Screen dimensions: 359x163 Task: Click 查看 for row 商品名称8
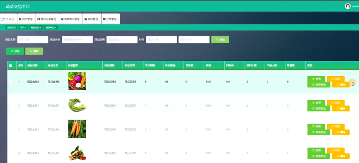(316, 79)
